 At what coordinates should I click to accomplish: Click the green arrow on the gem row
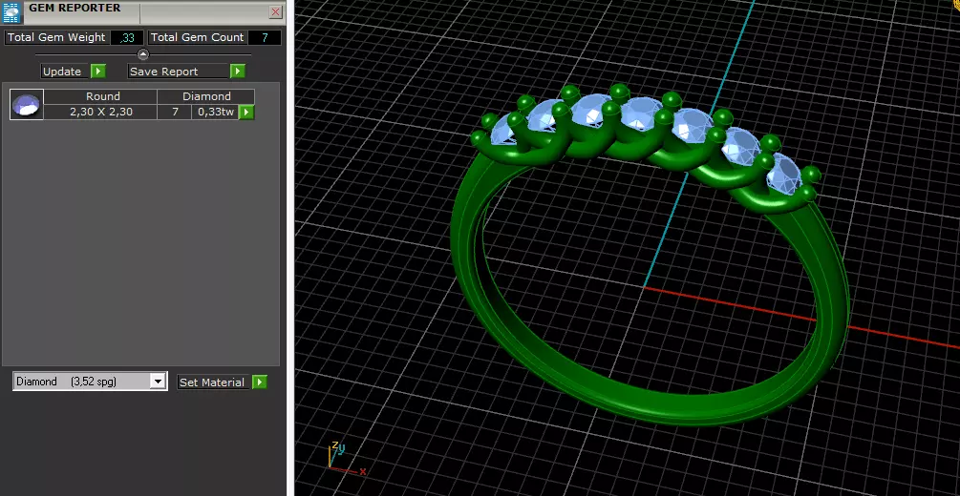pos(246,112)
